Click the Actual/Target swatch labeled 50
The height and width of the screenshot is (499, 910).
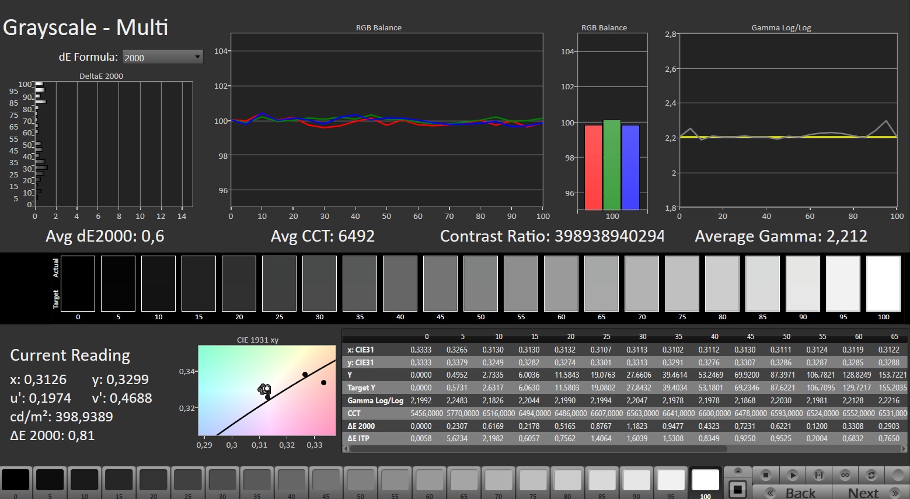click(x=480, y=284)
